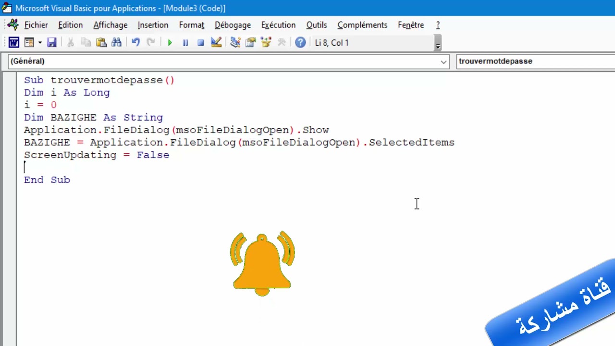Expand the (Général) object dropdown
Screen dimensions: 615x346
pos(444,62)
